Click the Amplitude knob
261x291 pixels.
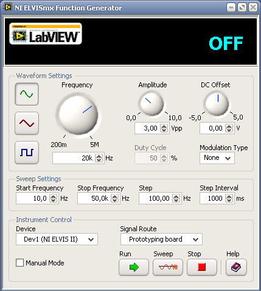click(x=152, y=104)
